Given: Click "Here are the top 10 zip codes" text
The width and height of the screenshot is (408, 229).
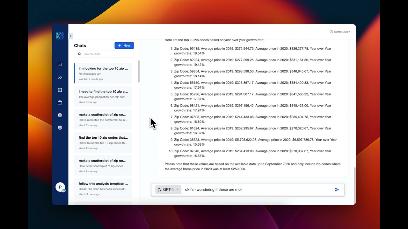Looking at the screenshot, I should click(x=214, y=40).
